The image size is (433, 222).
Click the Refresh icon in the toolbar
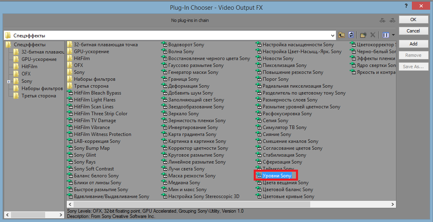351,35
